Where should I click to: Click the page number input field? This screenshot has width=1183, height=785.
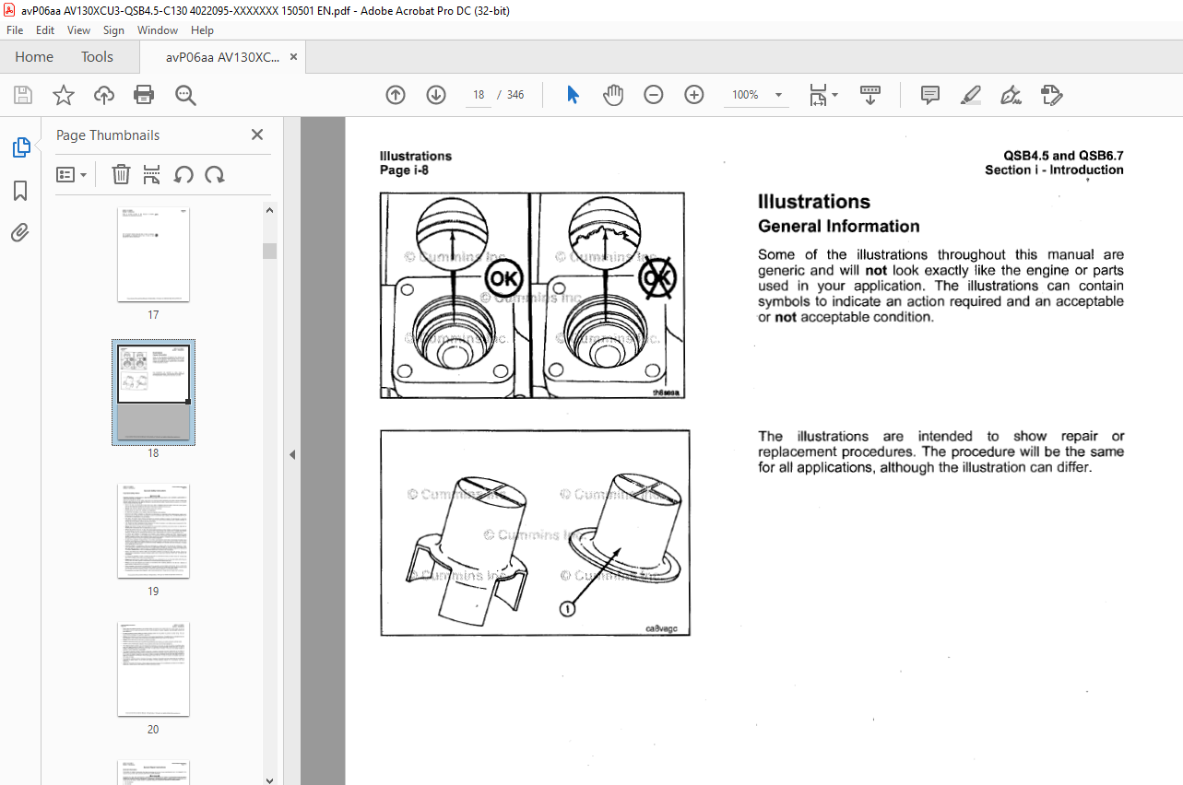[x=479, y=95]
